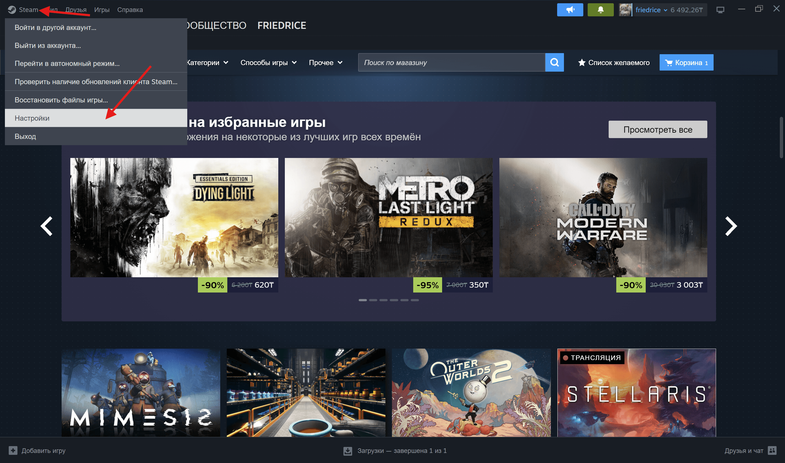The image size is (785, 463).
Task: Expand the Способы игры dropdown
Action: click(268, 62)
